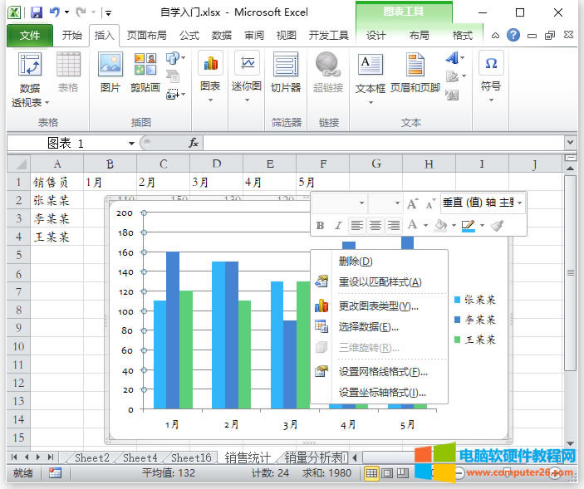Choose 更改图表类型 from the context menu
The width and height of the screenshot is (584, 489).
(x=378, y=306)
